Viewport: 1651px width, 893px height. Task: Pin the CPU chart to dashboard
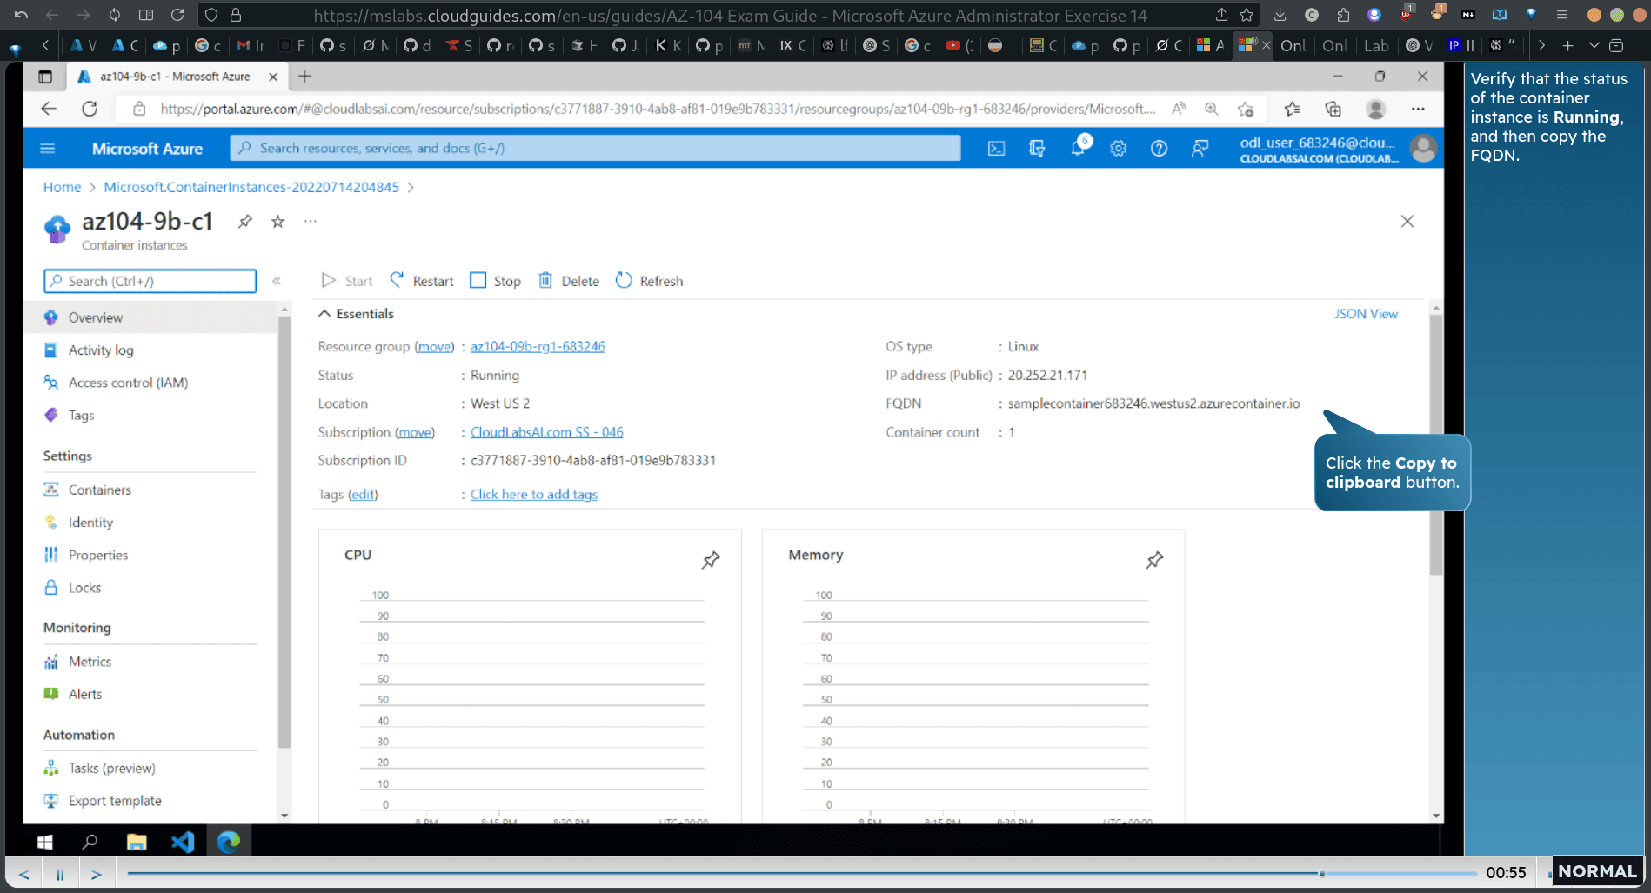pyautogui.click(x=711, y=560)
